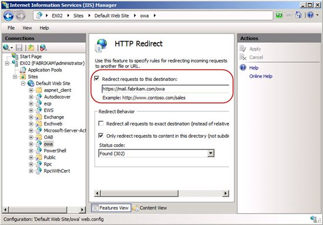Open dropdown arrow next to toolbar Help icon
This screenshot has width=323, height=225.
(x=318, y=15)
